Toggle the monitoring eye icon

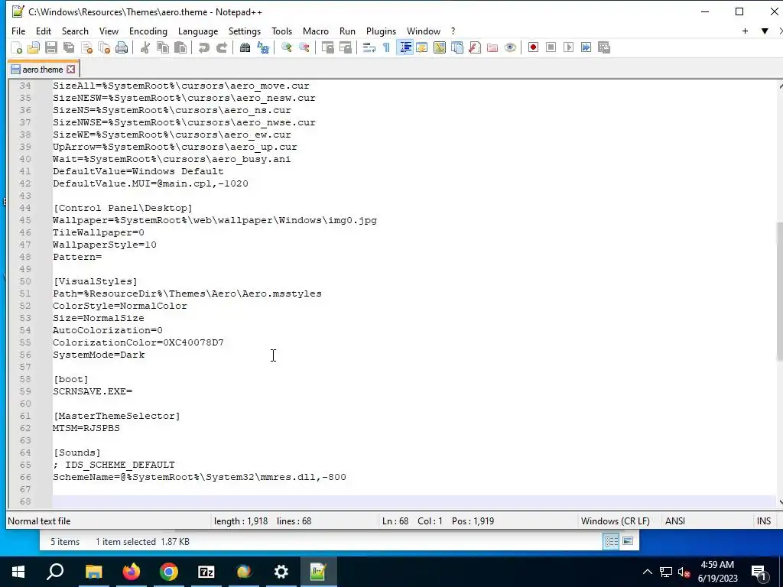coord(510,47)
